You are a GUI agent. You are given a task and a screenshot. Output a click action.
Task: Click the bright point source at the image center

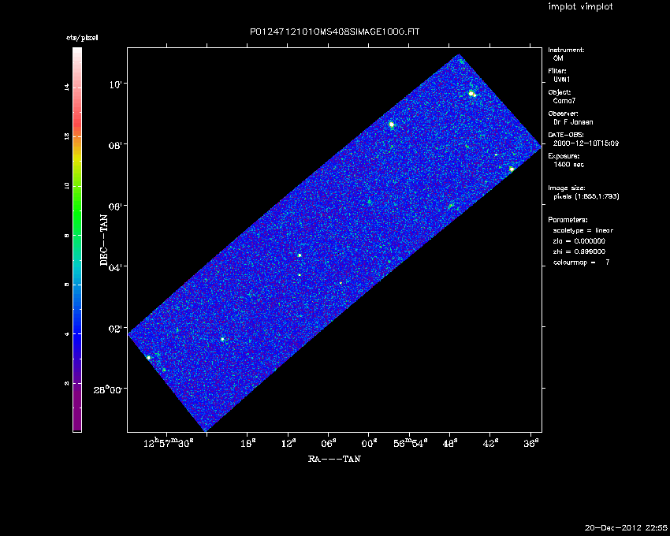(300, 255)
